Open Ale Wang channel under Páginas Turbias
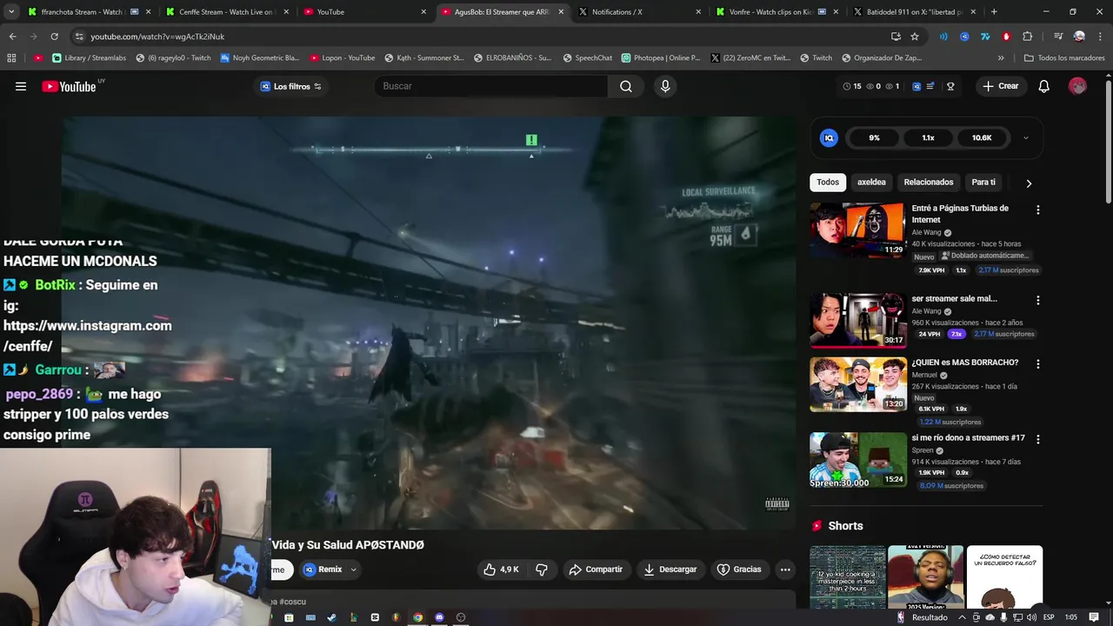The width and height of the screenshot is (1113, 626). pos(927,233)
